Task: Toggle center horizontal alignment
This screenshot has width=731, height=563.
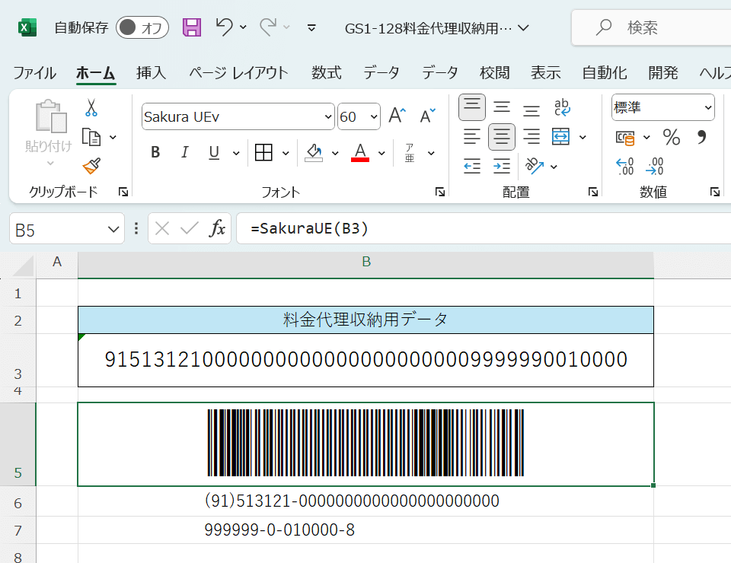Action: (502, 137)
